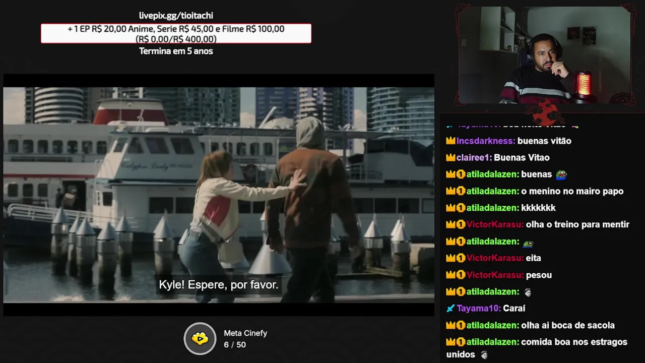Click username lncsdarkness in chat
Image resolution: width=645 pixels, height=363 pixels.
tap(486, 141)
